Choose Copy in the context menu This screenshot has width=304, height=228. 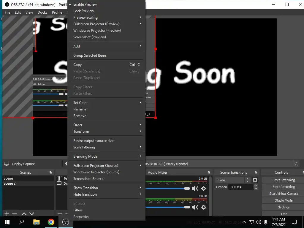coord(107,65)
